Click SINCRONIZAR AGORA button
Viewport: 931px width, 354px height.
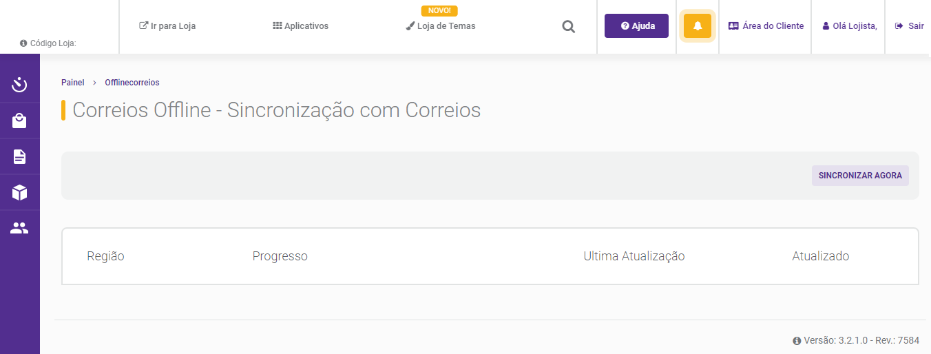click(860, 176)
